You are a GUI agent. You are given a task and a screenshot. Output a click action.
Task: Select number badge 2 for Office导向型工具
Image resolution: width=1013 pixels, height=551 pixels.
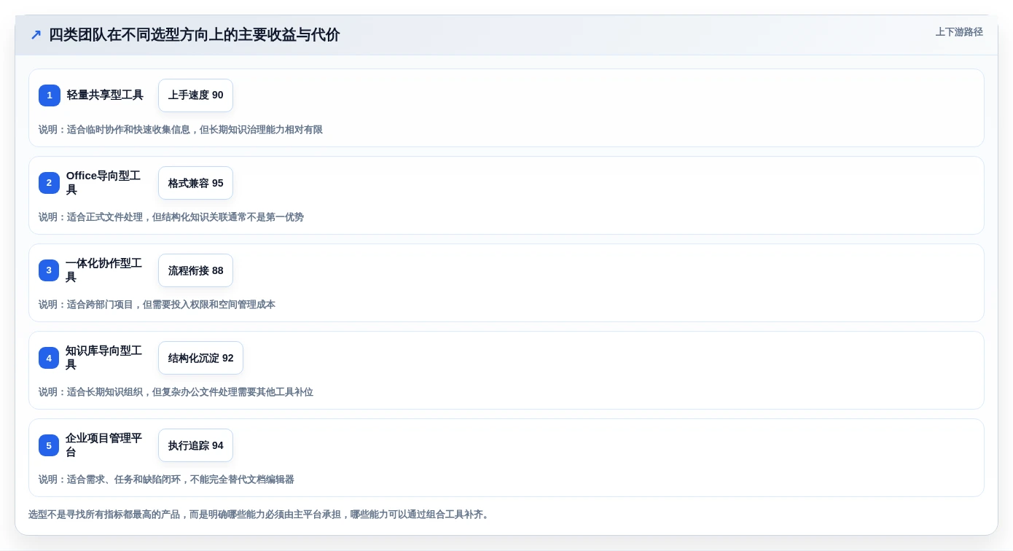(50, 183)
